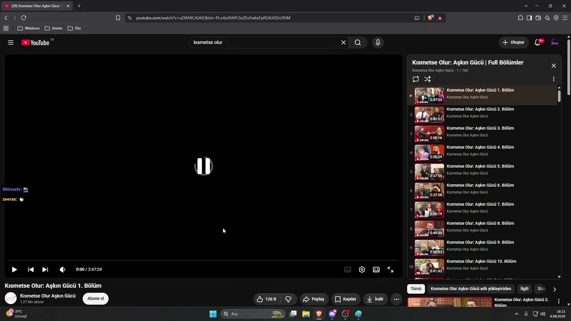Open the tab search dropdown
The width and height of the screenshot is (571, 321).
click(x=526, y=6)
